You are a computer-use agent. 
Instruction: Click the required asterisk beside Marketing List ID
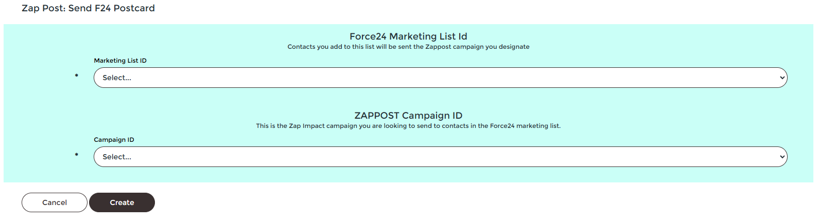pos(77,76)
